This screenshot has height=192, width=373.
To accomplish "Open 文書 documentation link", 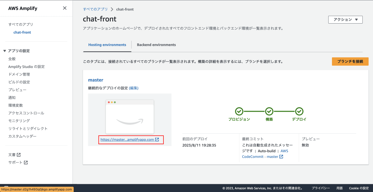I will 12,155.
